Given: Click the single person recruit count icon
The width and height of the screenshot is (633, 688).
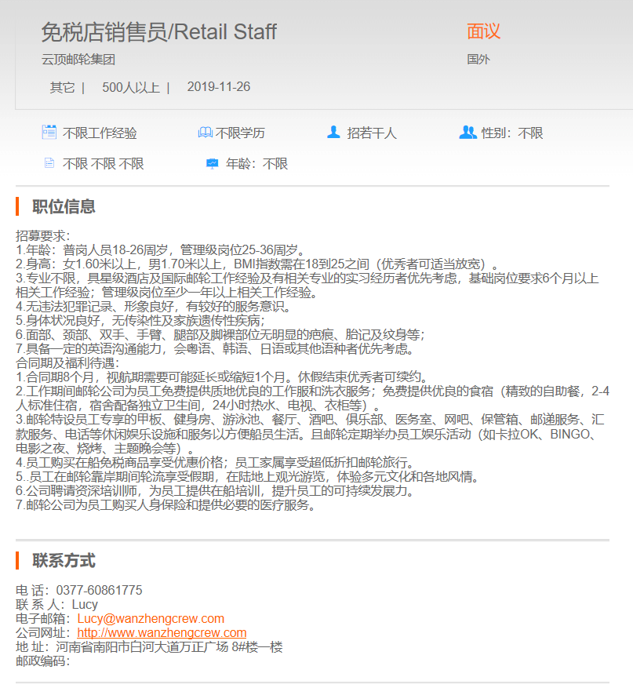Looking at the screenshot, I should [x=333, y=132].
